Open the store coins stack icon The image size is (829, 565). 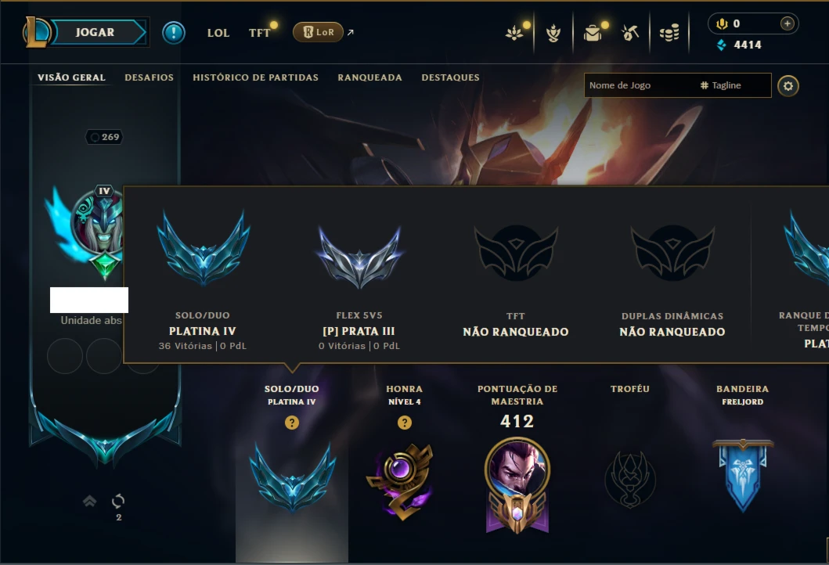[669, 34]
